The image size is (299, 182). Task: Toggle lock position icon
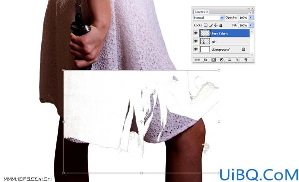(x=216, y=25)
